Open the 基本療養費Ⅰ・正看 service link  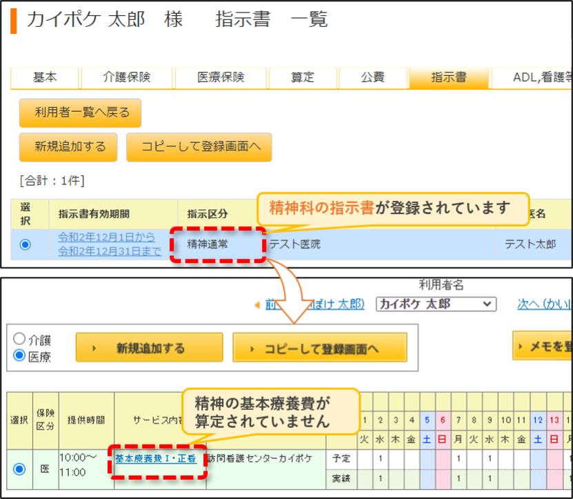(156, 459)
